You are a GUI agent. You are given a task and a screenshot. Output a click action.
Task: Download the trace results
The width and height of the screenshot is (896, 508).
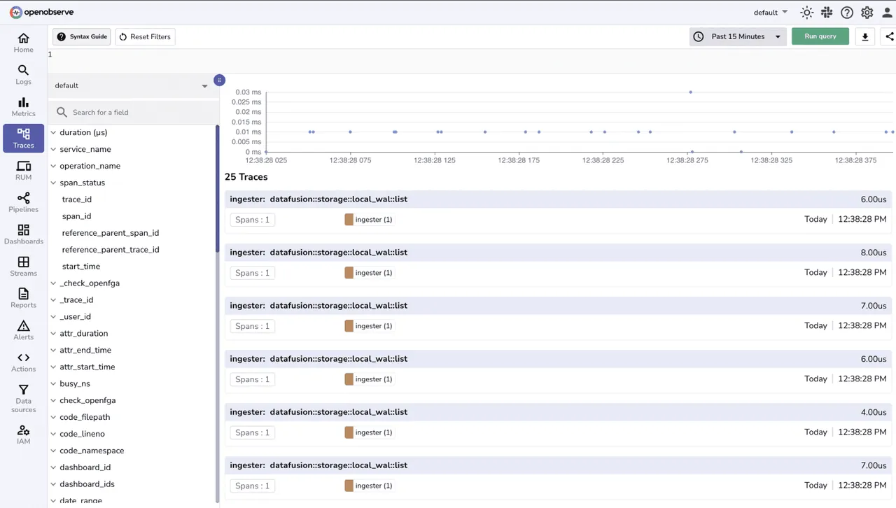(865, 36)
